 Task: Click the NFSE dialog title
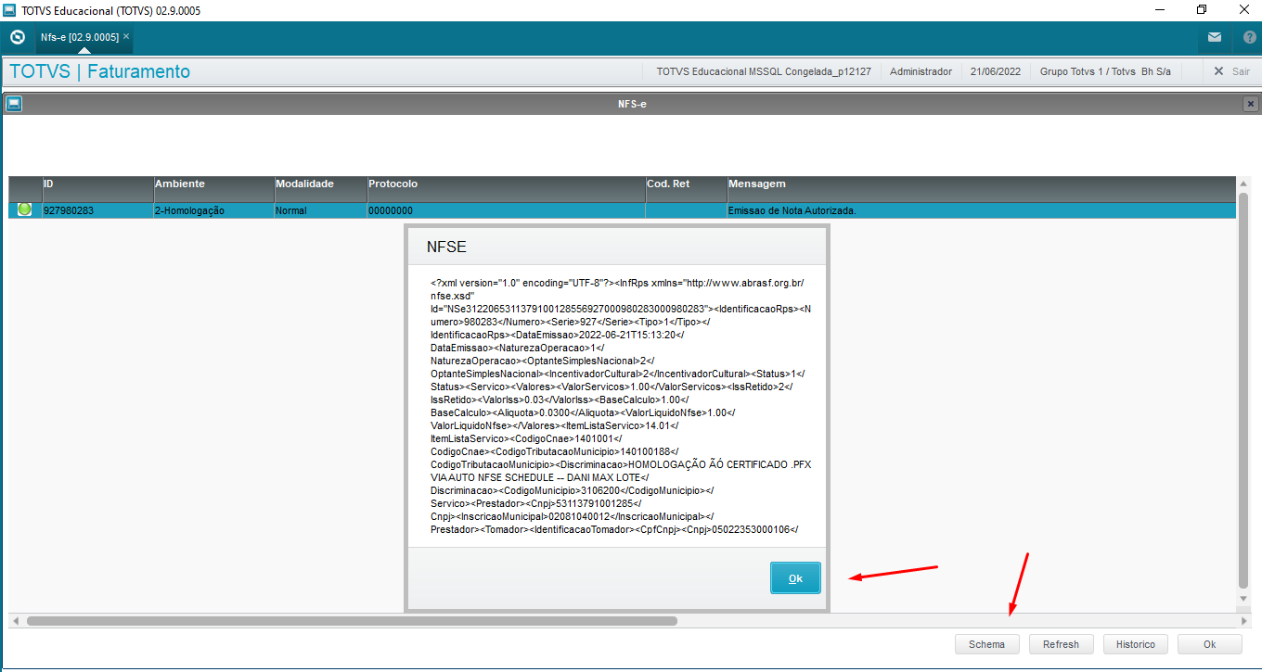[x=446, y=247]
